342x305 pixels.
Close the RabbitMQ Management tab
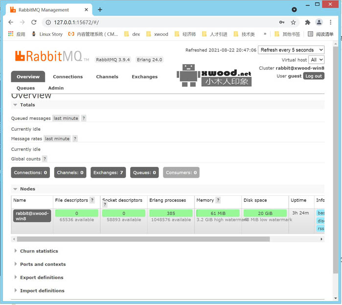pyautogui.click(x=86, y=10)
